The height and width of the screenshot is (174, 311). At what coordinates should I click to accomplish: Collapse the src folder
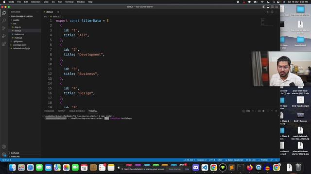[x=15, y=24]
